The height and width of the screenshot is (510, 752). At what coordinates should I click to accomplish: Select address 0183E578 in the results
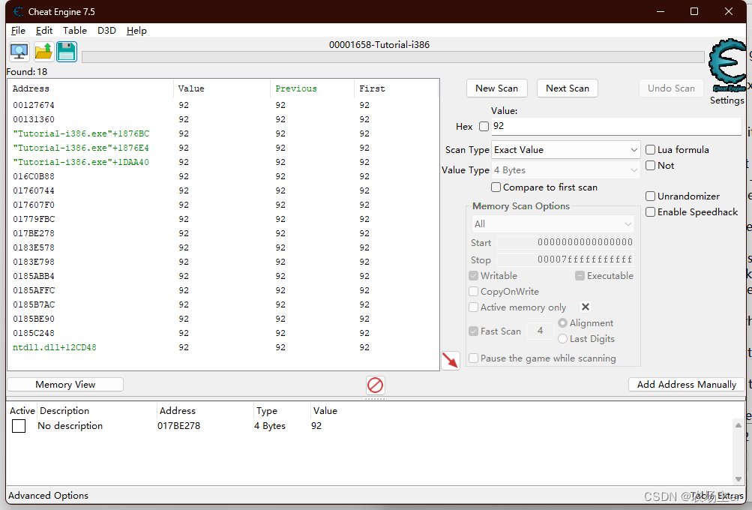(34, 247)
